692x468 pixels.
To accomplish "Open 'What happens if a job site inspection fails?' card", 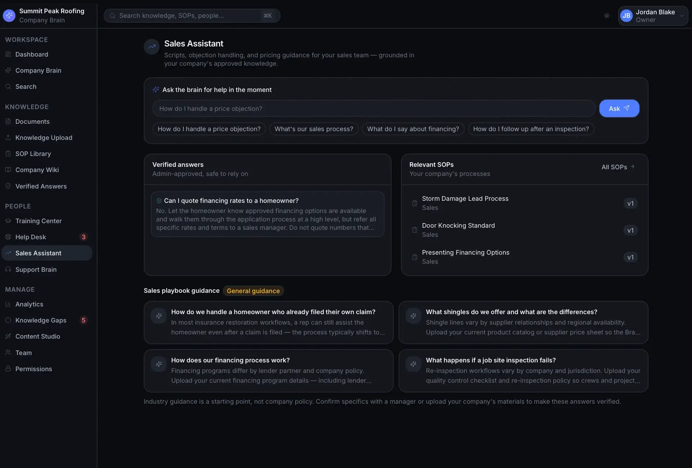I will [x=523, y=371].
